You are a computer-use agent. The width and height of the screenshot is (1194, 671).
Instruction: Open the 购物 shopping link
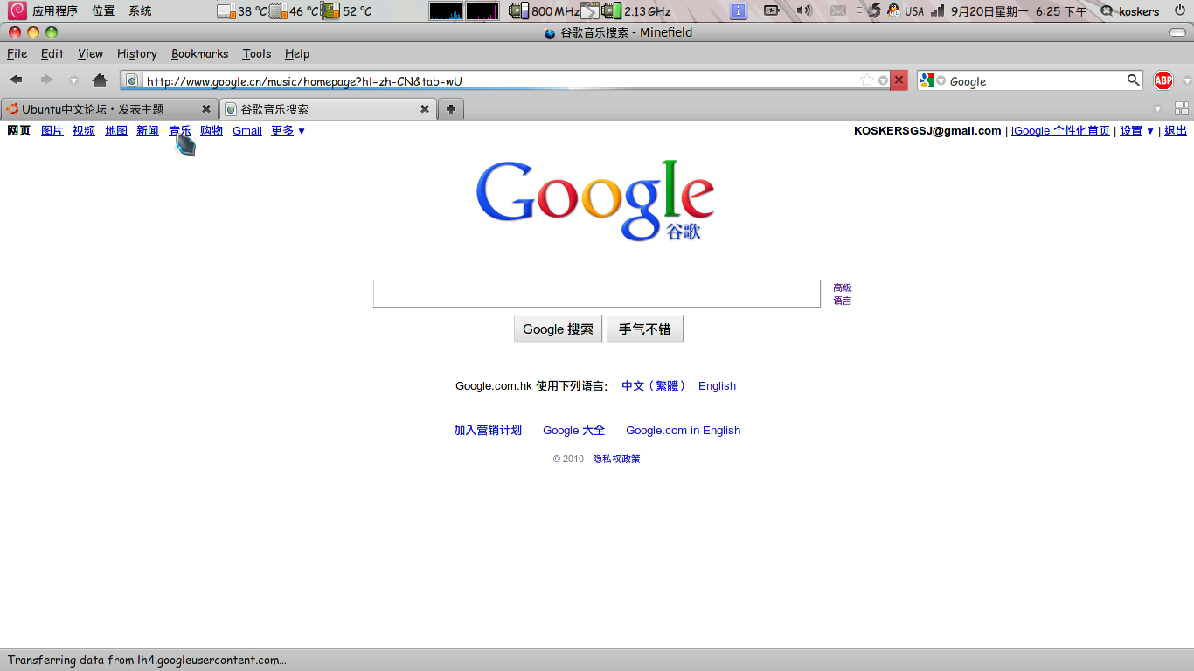[212, 131]
